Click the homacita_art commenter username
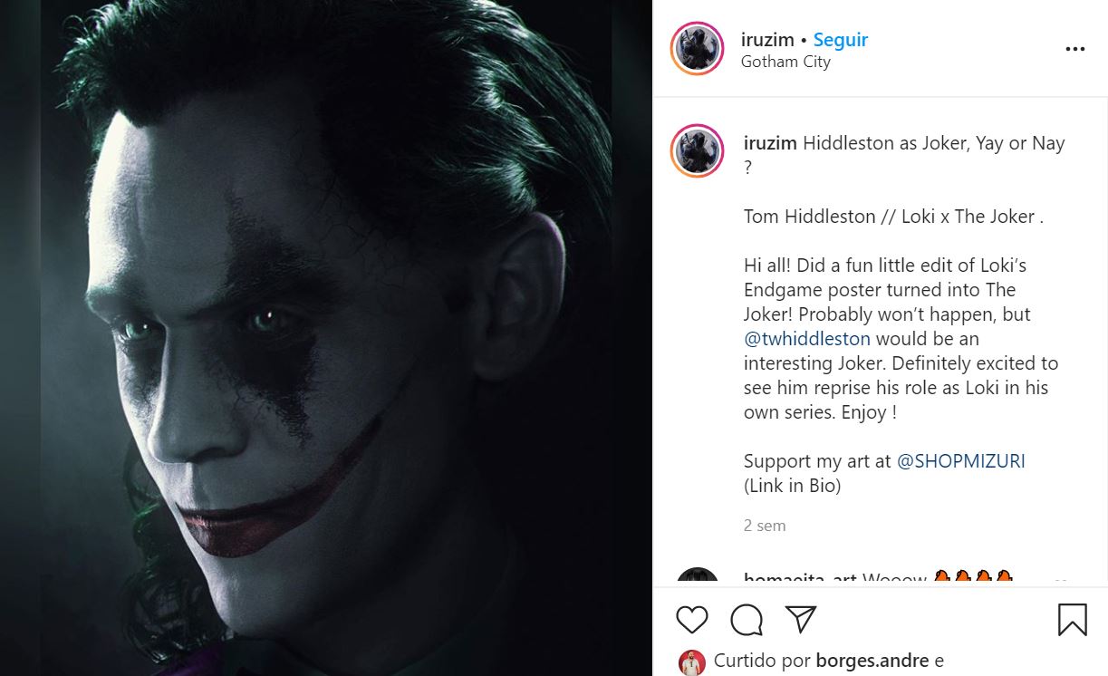 tap(797, 579)
